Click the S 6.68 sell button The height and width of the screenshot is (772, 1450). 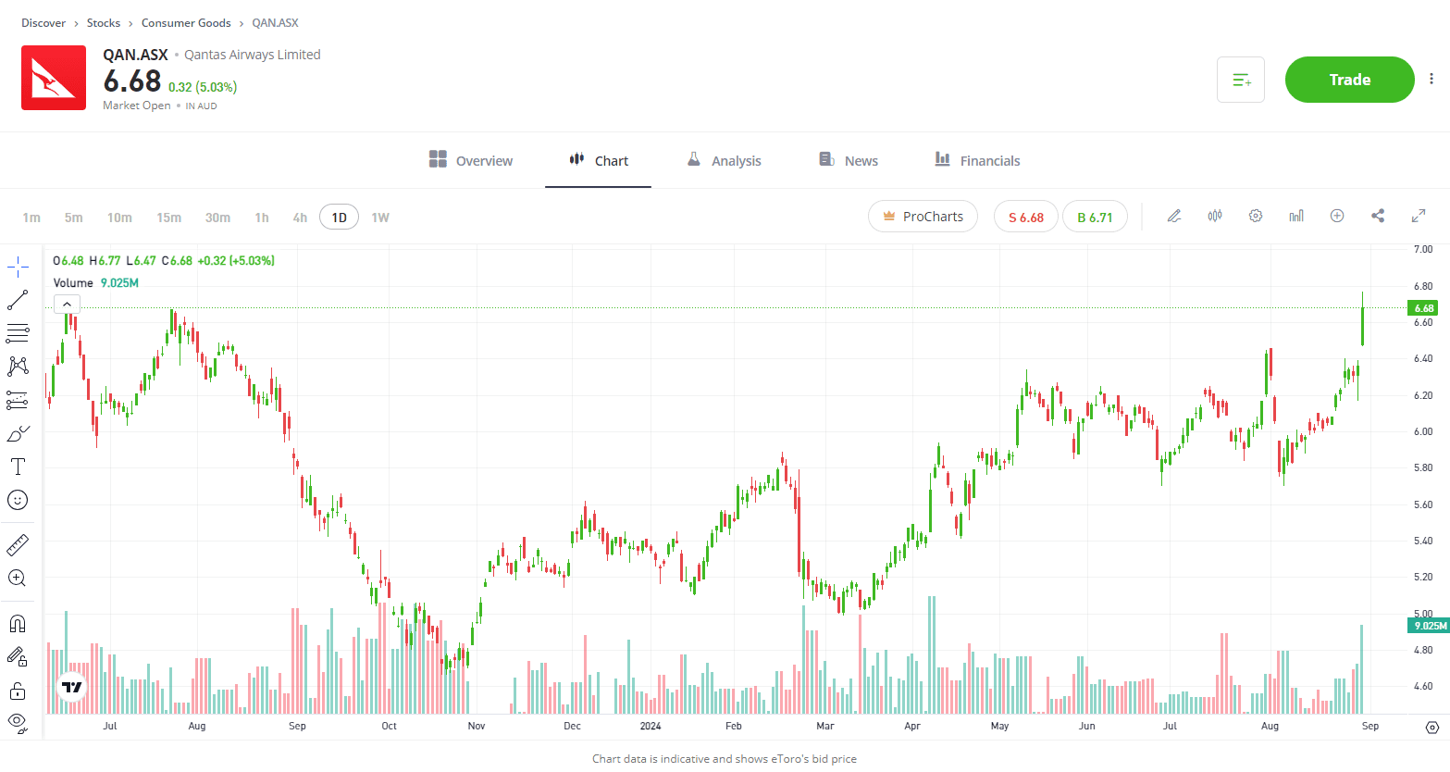point(1026,217)
